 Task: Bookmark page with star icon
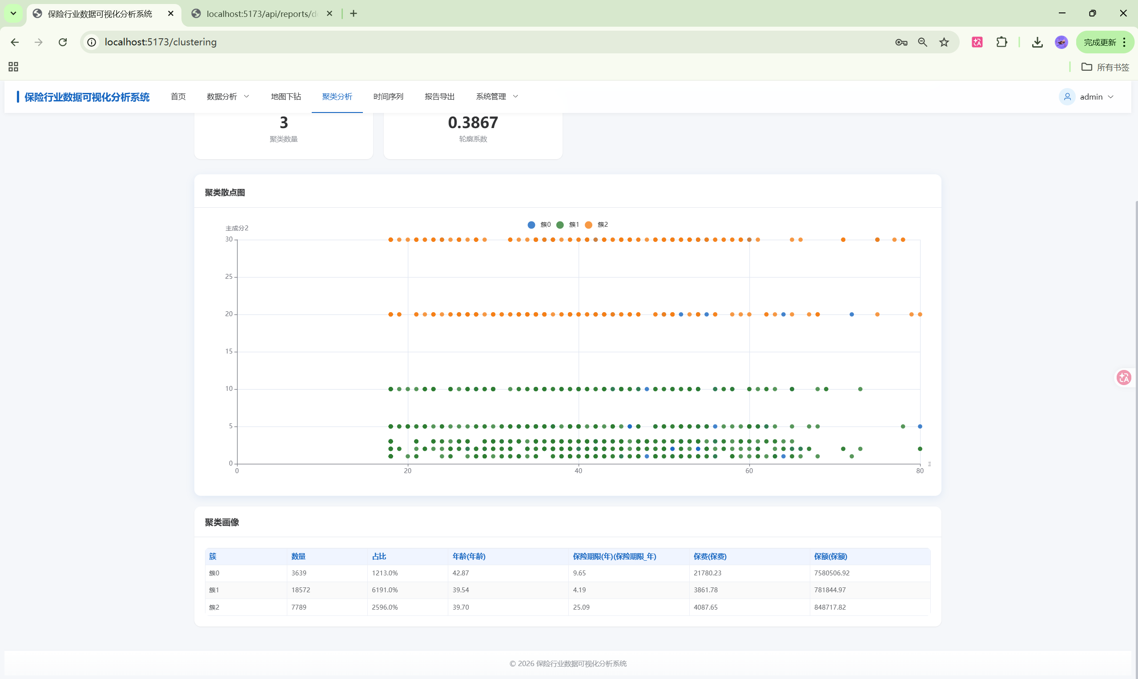[x=944, y=42]
